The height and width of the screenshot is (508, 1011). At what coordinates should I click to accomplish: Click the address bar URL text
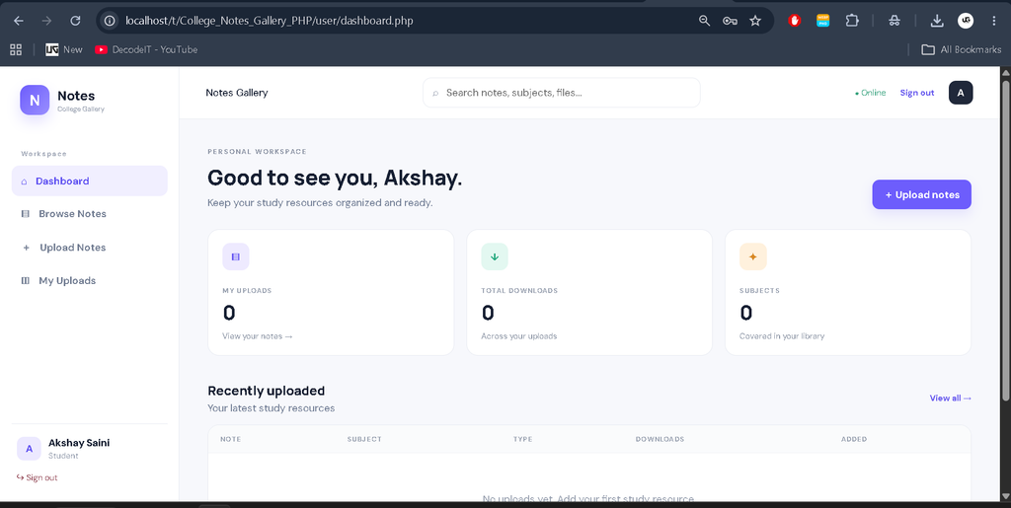[269, 21]
